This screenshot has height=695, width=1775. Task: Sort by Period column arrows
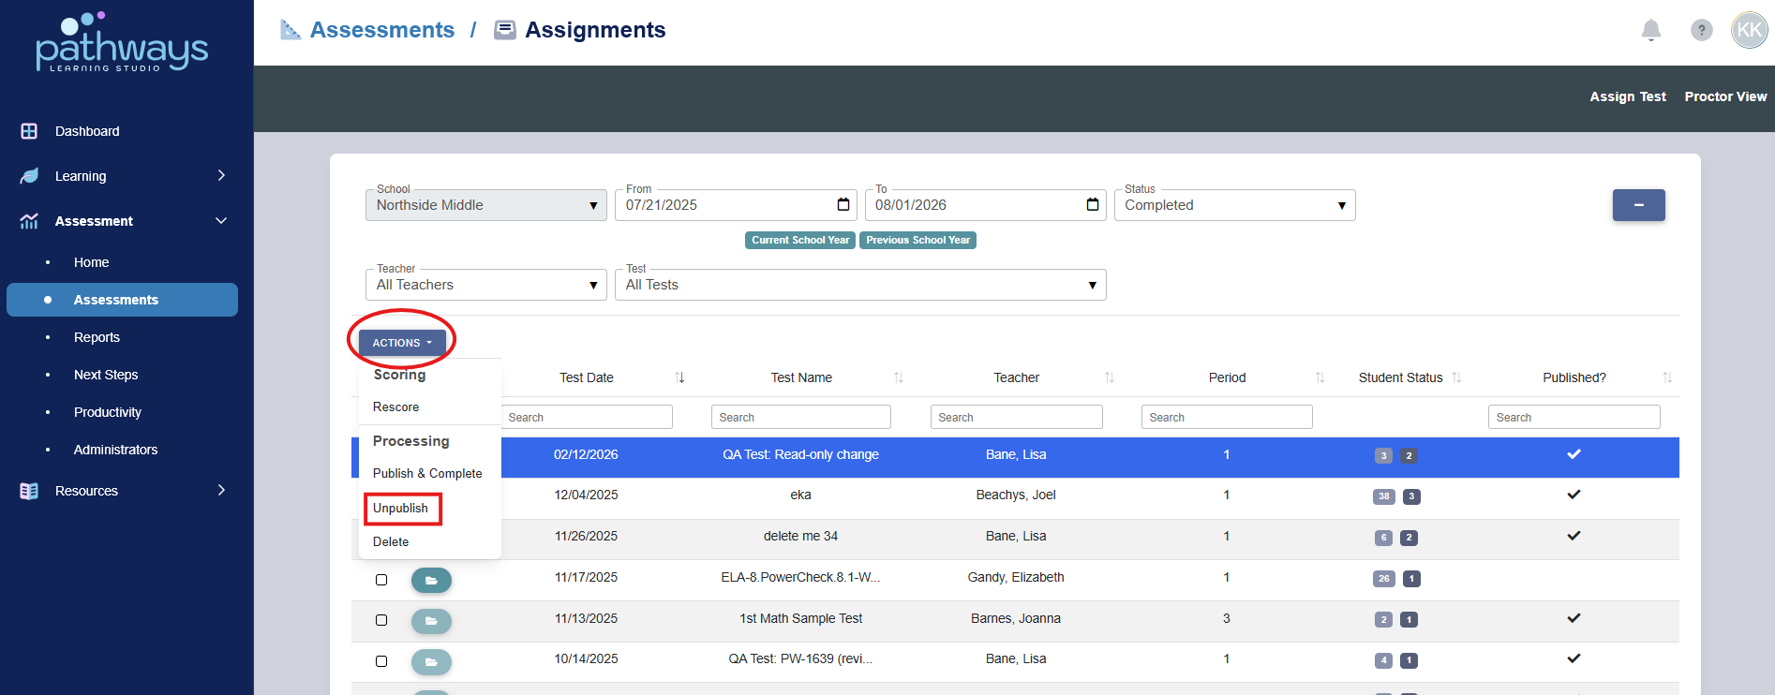[1320, 377]
